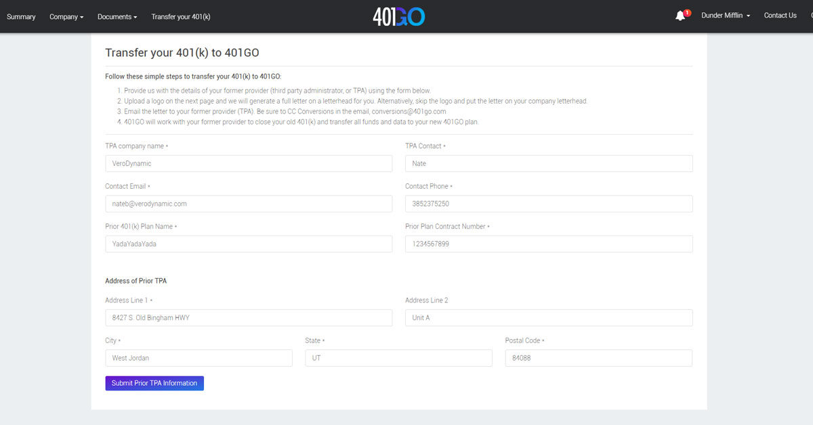Go to the 401GO logo home
The height and width of the screenshot is (425, 813).
point(399,16)
